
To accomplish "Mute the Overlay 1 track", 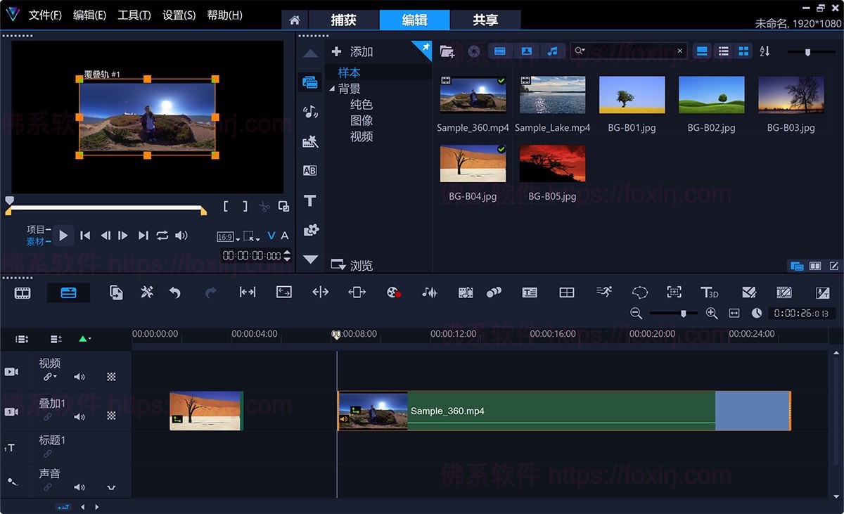I will pos(79,416).
